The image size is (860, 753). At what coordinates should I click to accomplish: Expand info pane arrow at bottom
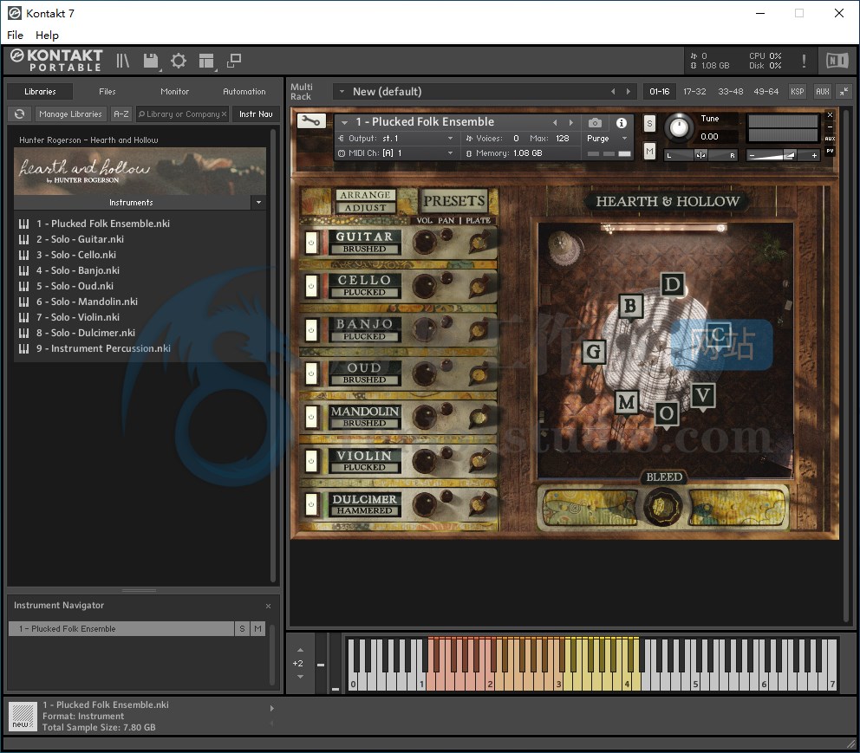click(x=271, y=708)
